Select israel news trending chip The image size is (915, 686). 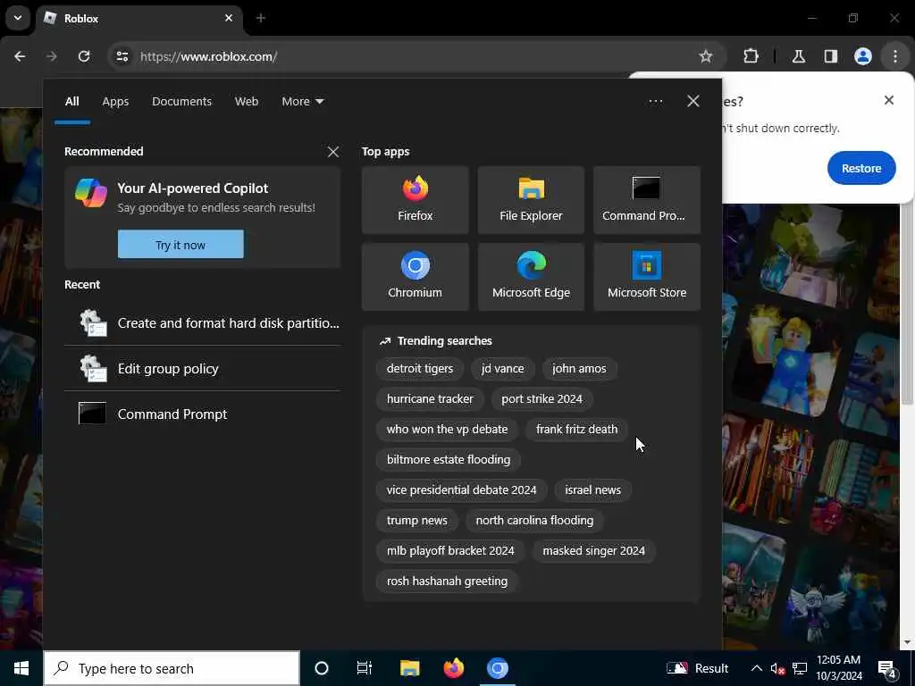click(x=592, y=490)
